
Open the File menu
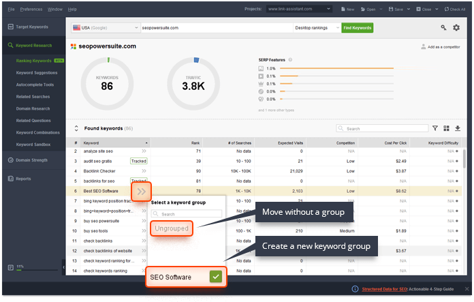(x=11, y=10)
